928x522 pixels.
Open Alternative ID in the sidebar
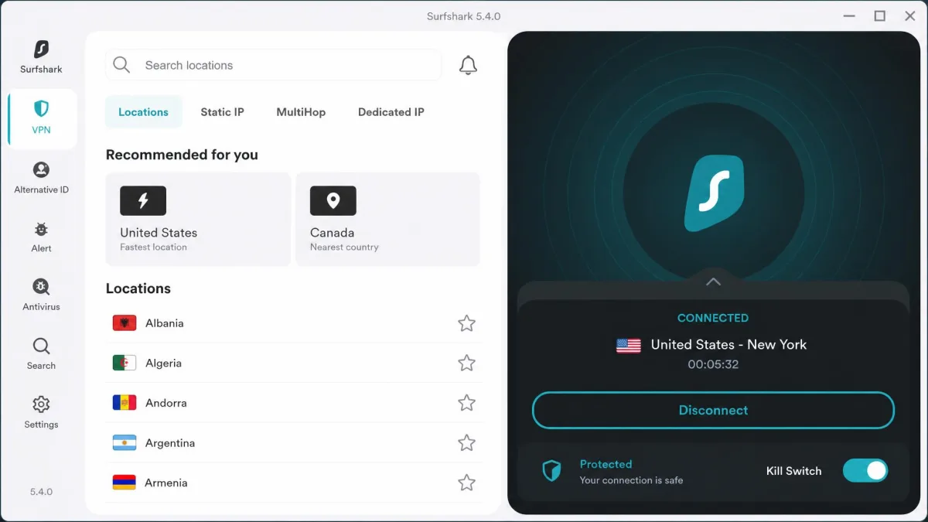pos(42,177)
